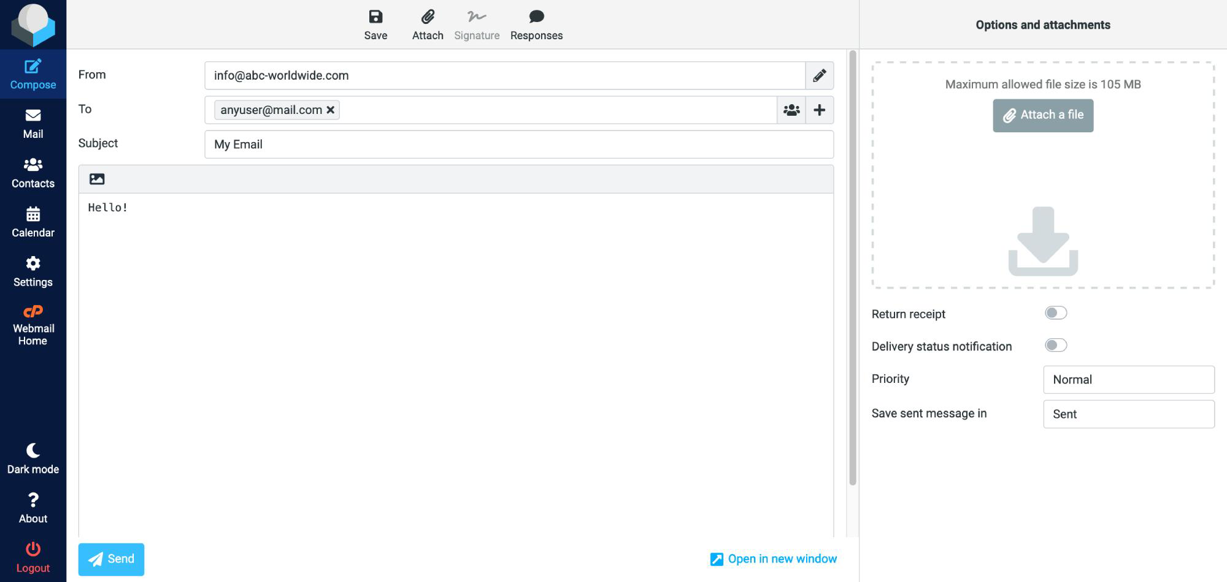
Task: Enable the Return receipt toggle
Action: pos(1055,313)
